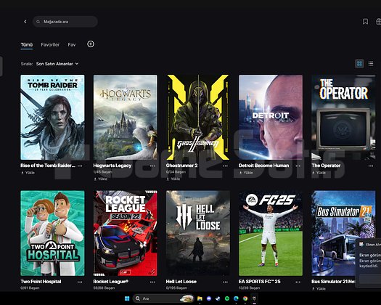Open the EA FC25 cover art
Screen dimensions: 381x305
click(271, 233)
